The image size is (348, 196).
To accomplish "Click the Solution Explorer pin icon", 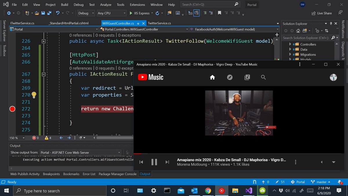I will [331, 24].
